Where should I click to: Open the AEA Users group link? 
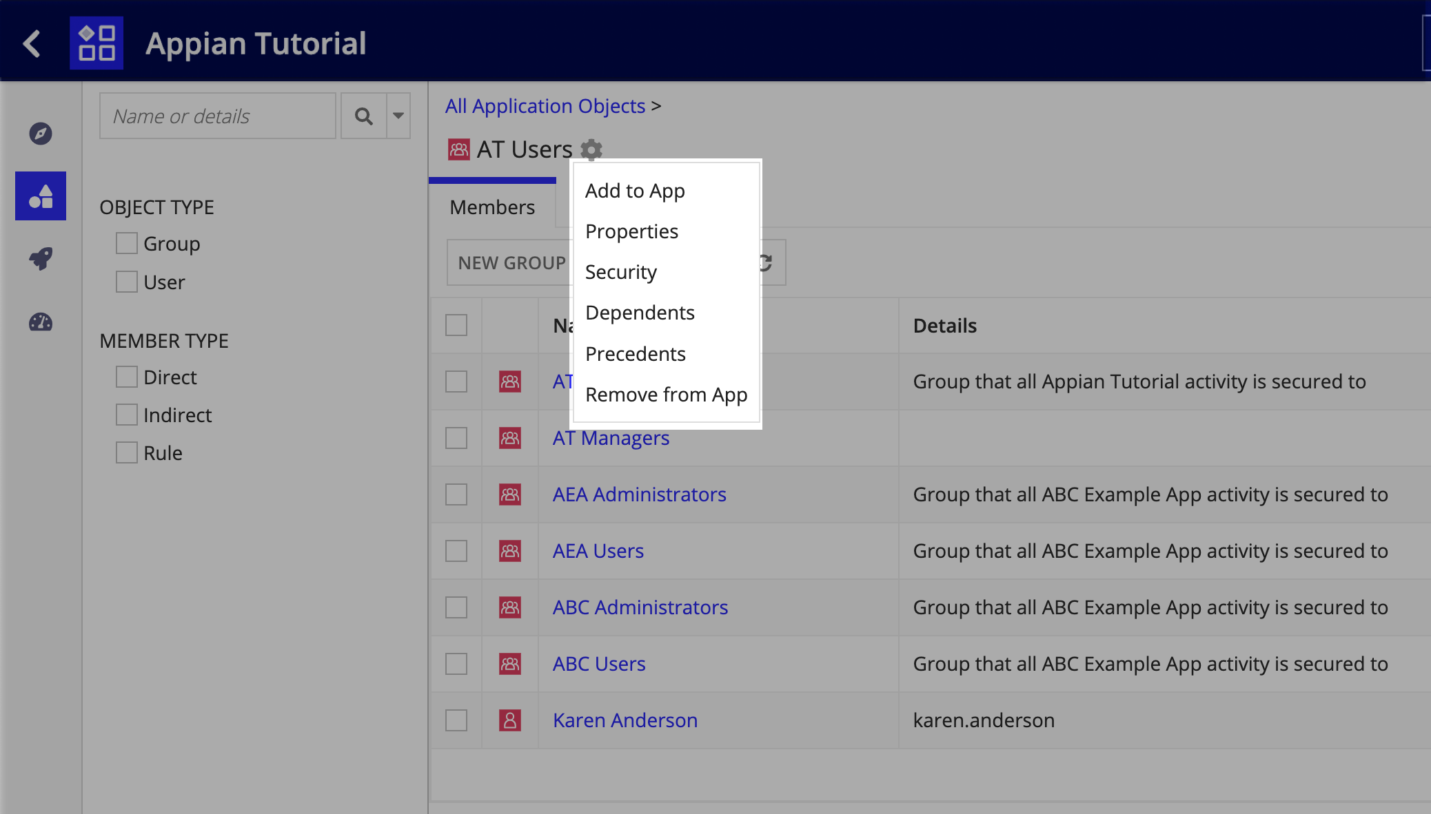[x=598, y=551]
